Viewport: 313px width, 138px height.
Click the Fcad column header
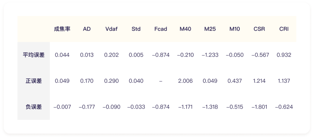[161, 29]
